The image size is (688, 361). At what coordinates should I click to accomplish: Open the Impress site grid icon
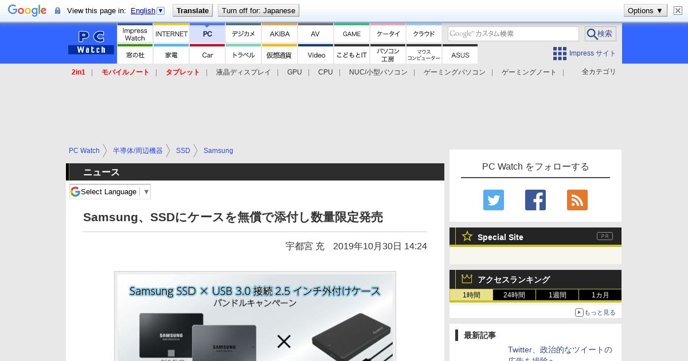click(560, 53)
